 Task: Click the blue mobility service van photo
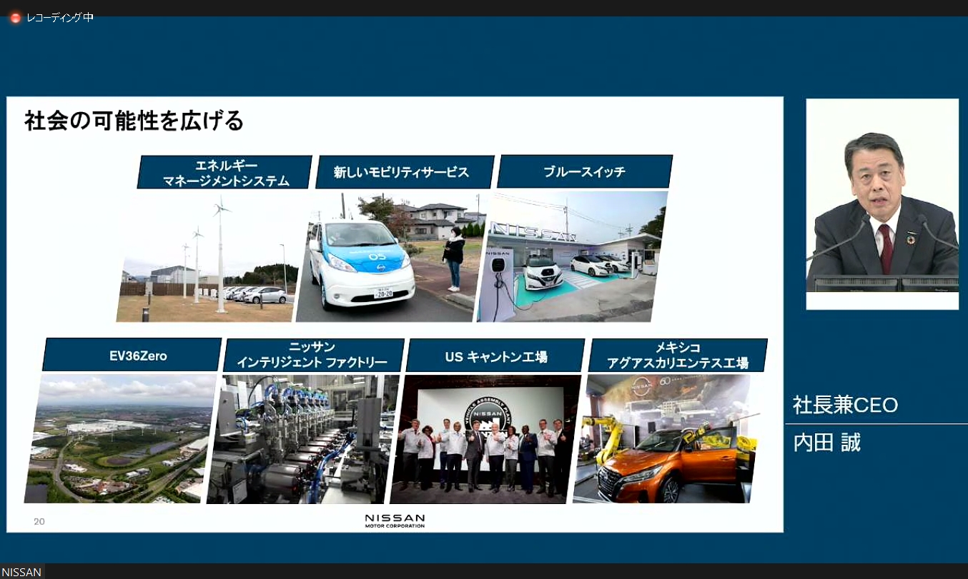pyautogui.click(x=386, y=257)
